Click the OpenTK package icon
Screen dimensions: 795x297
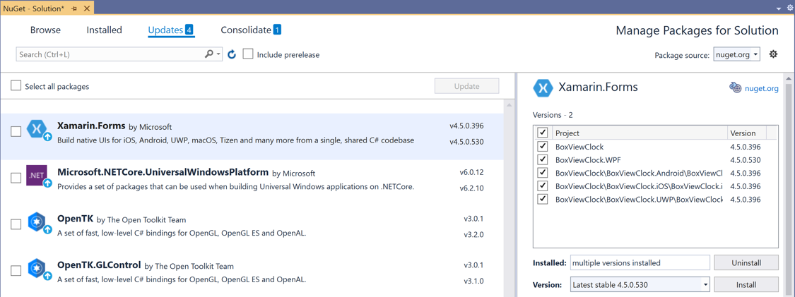point(37,222)
